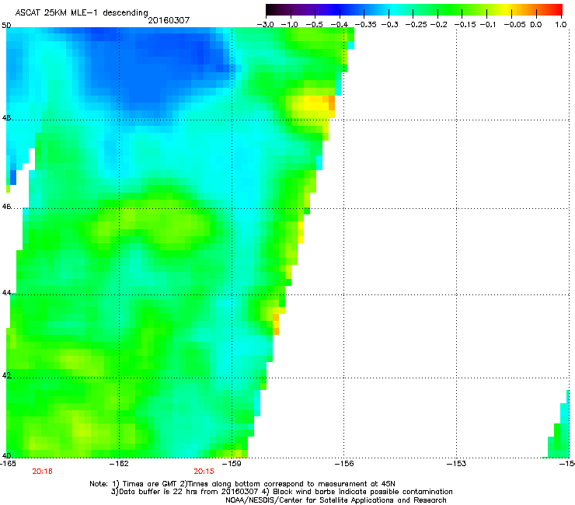This screenshot has height=505, width=575.
Task: Choose the '-0.05' color scale label
Action: pos(514,25)
